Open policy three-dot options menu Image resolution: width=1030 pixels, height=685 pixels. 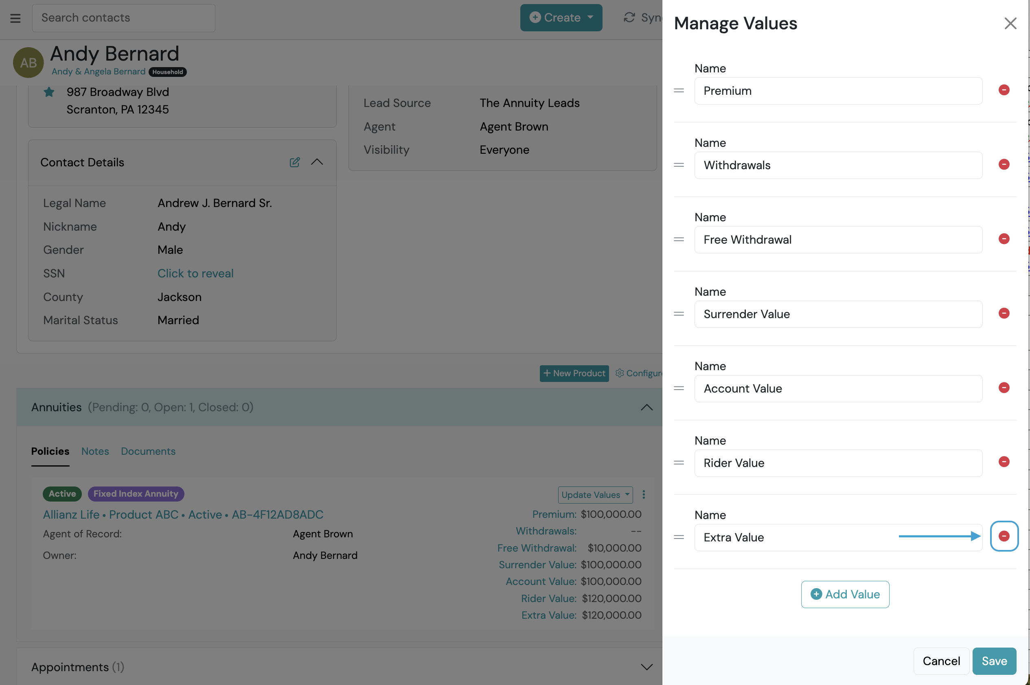click(x=644, y=495)
